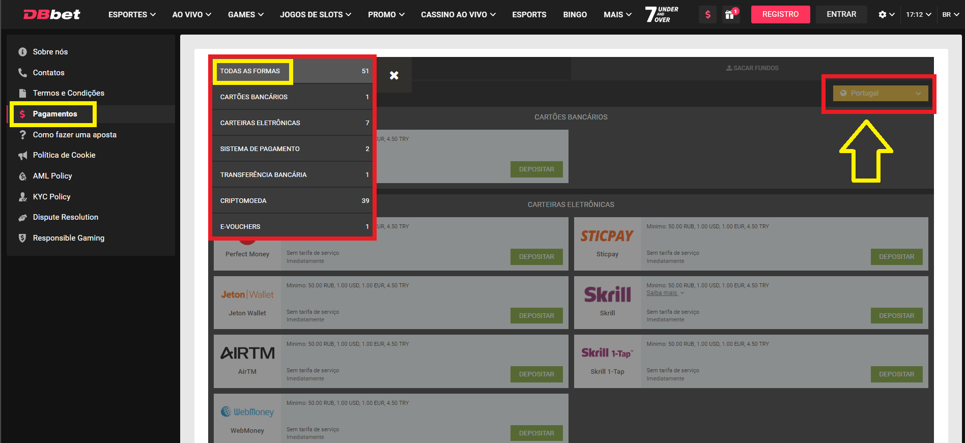This screenshot has width=965, height=443.
Task: Open Como fazer uma aposta link
Action: click(x=75, y=135)
